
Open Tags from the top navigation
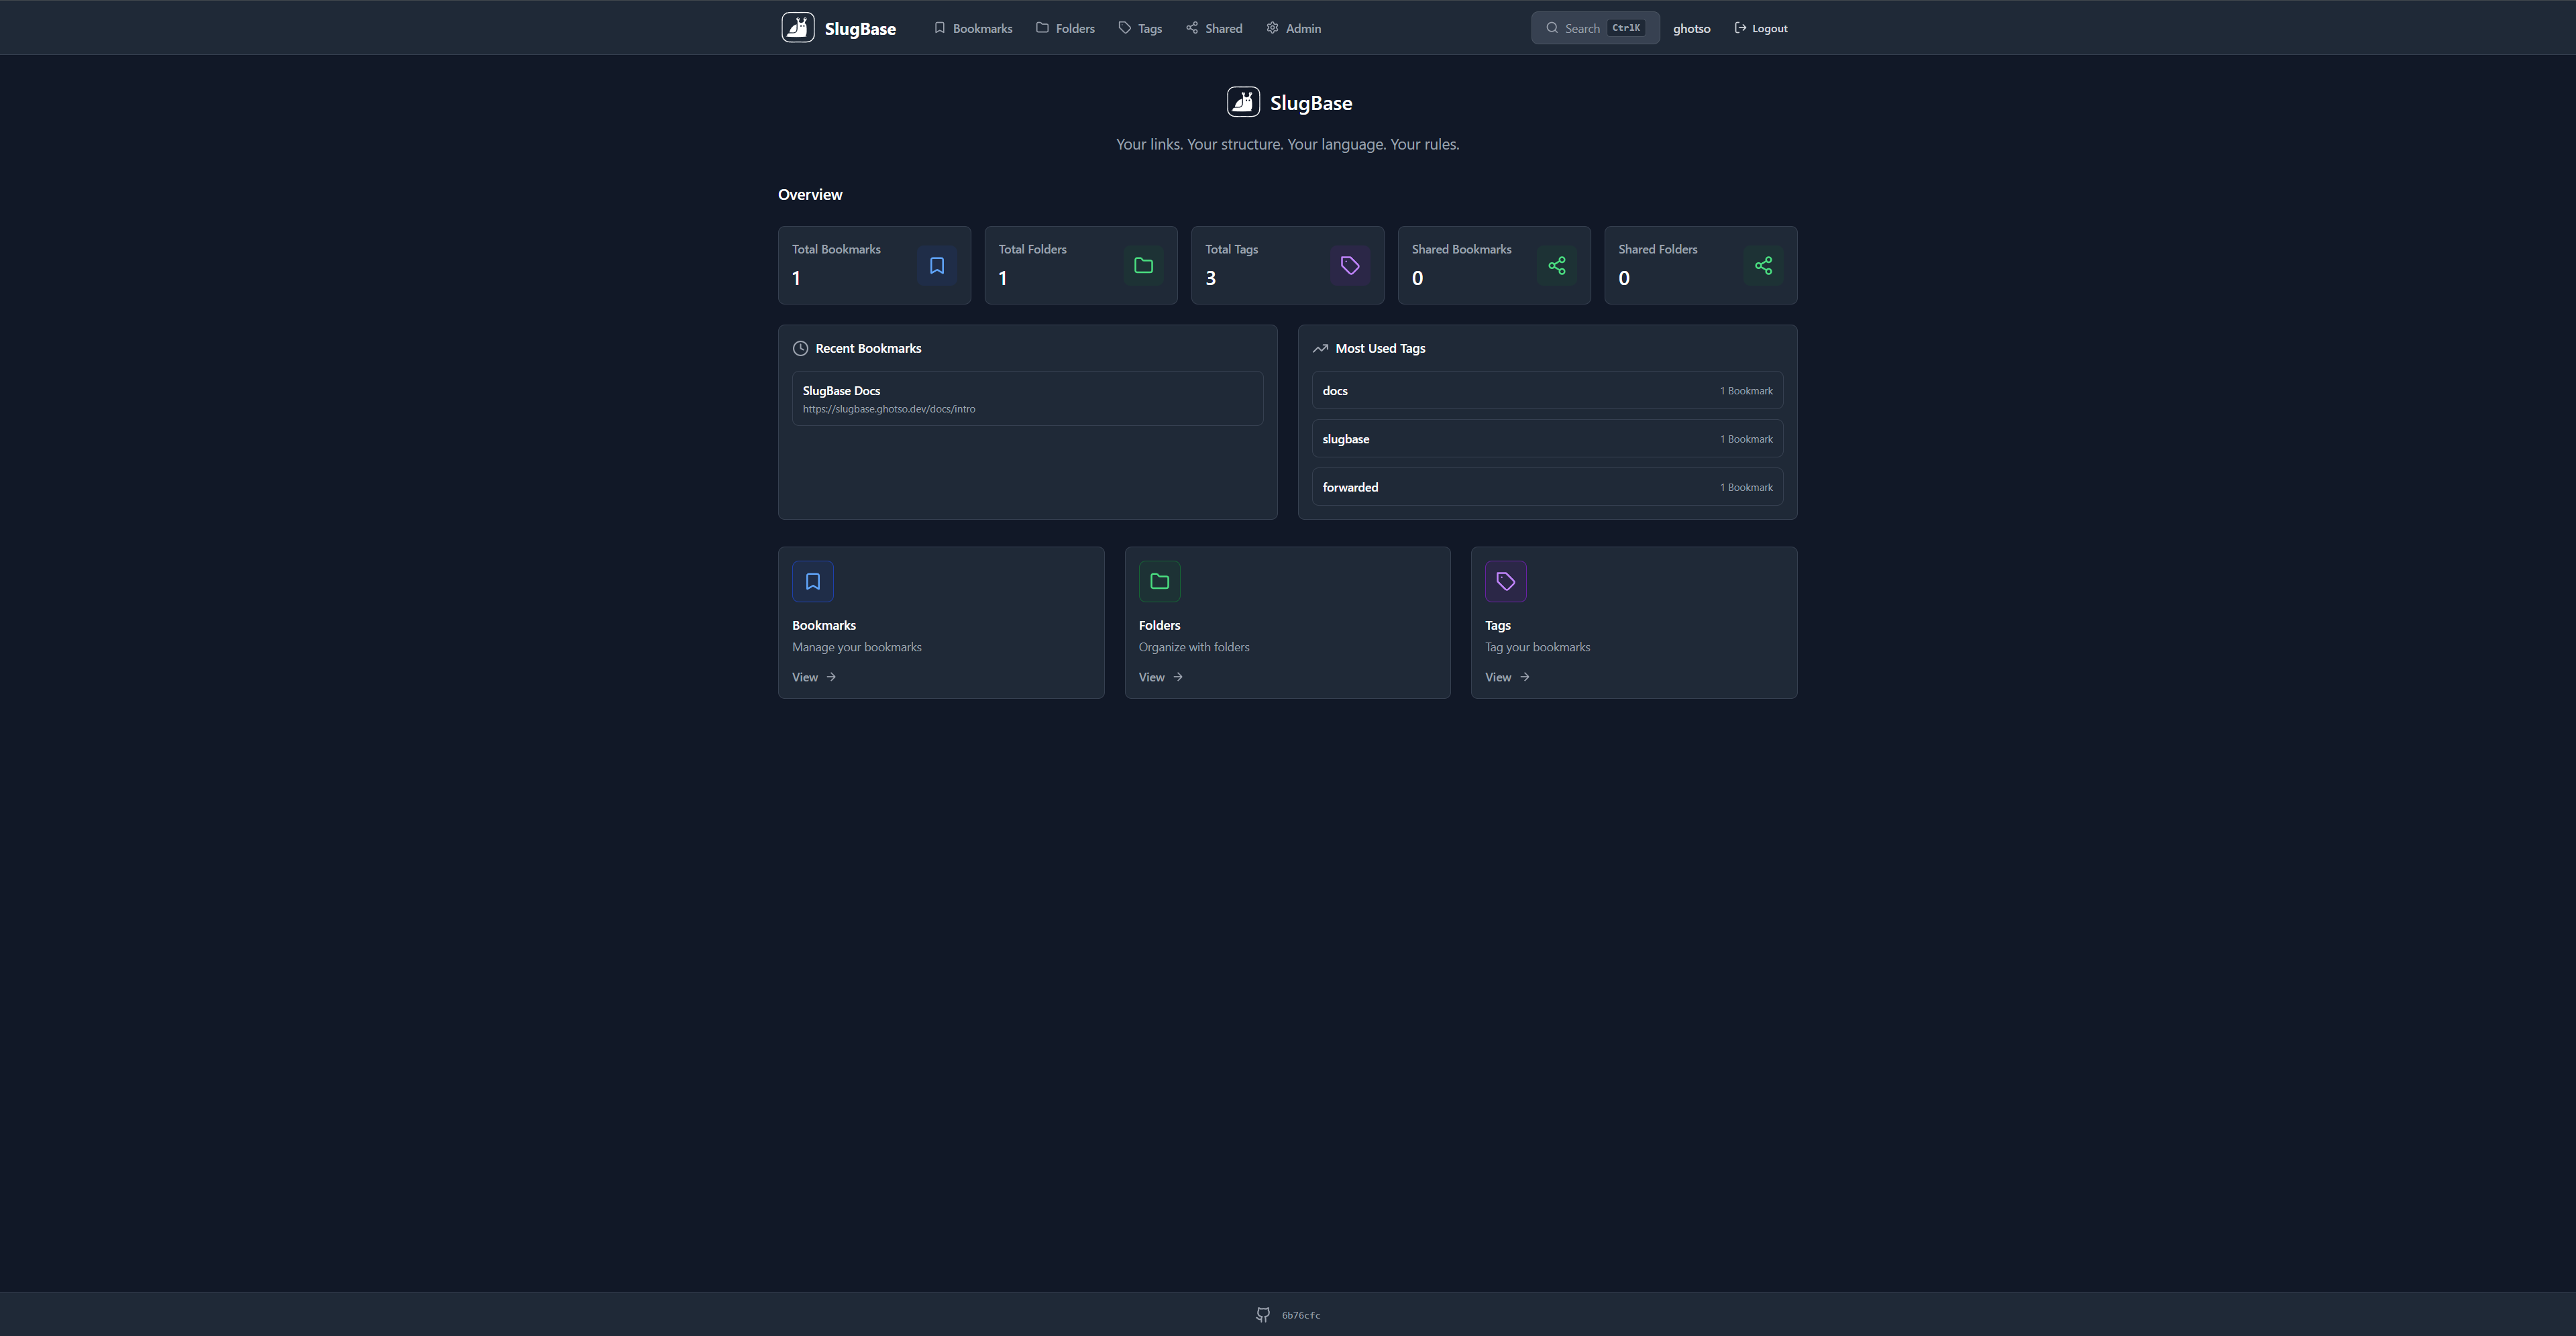point(1139,28)
